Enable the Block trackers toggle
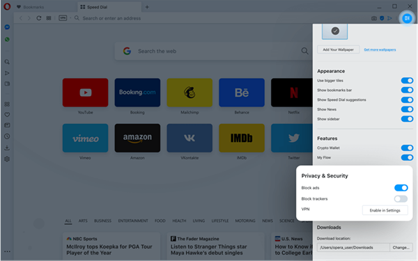 pos(401,198)
